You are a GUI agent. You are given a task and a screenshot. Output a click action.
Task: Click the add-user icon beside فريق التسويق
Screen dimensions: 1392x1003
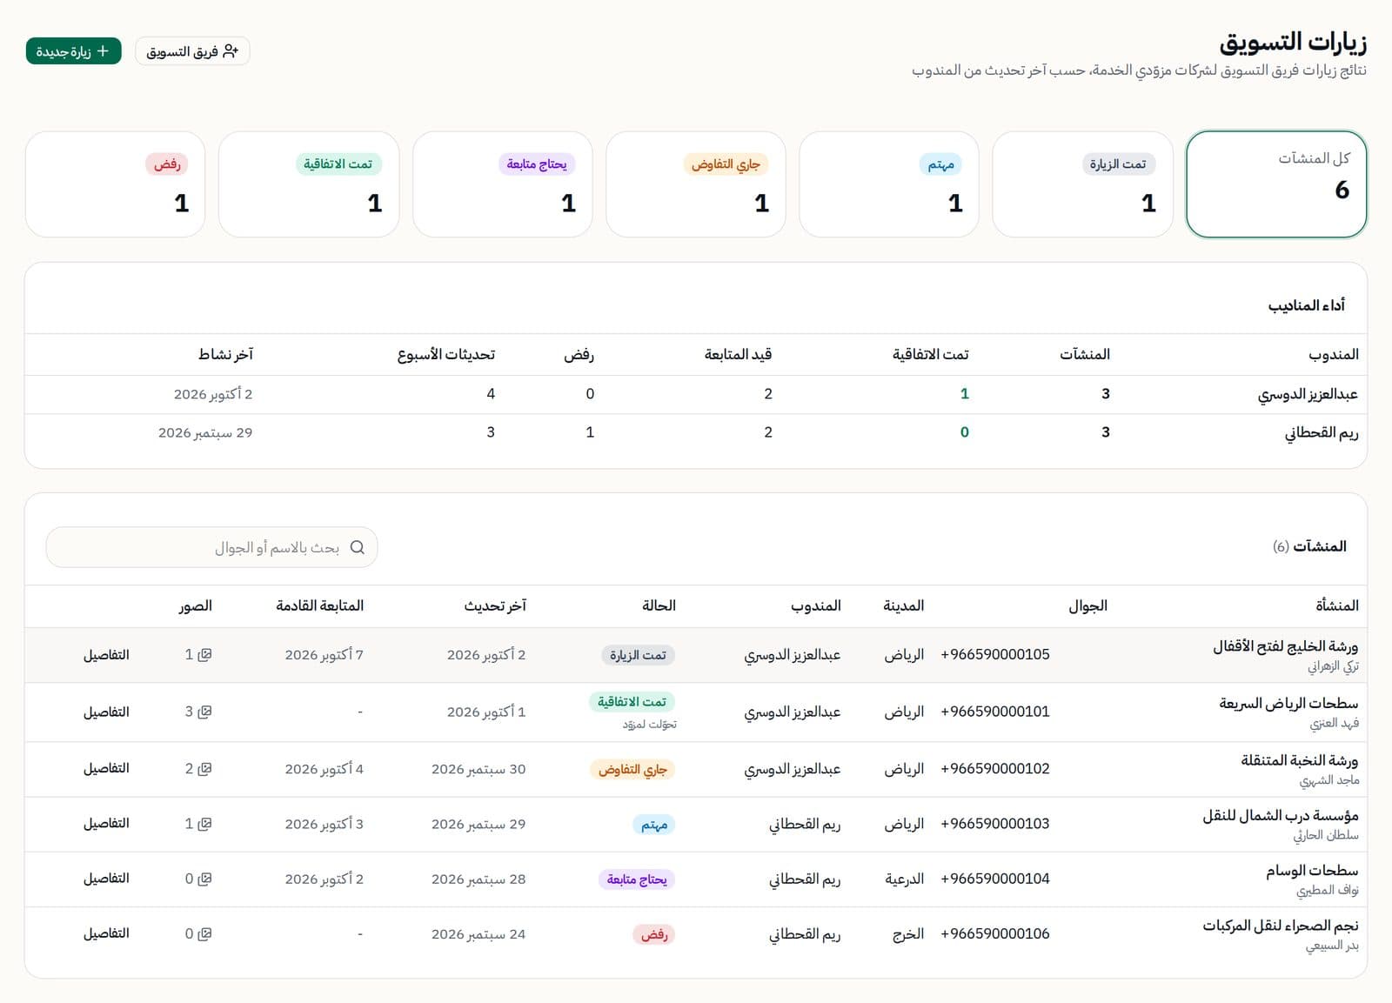pos(231,51)
